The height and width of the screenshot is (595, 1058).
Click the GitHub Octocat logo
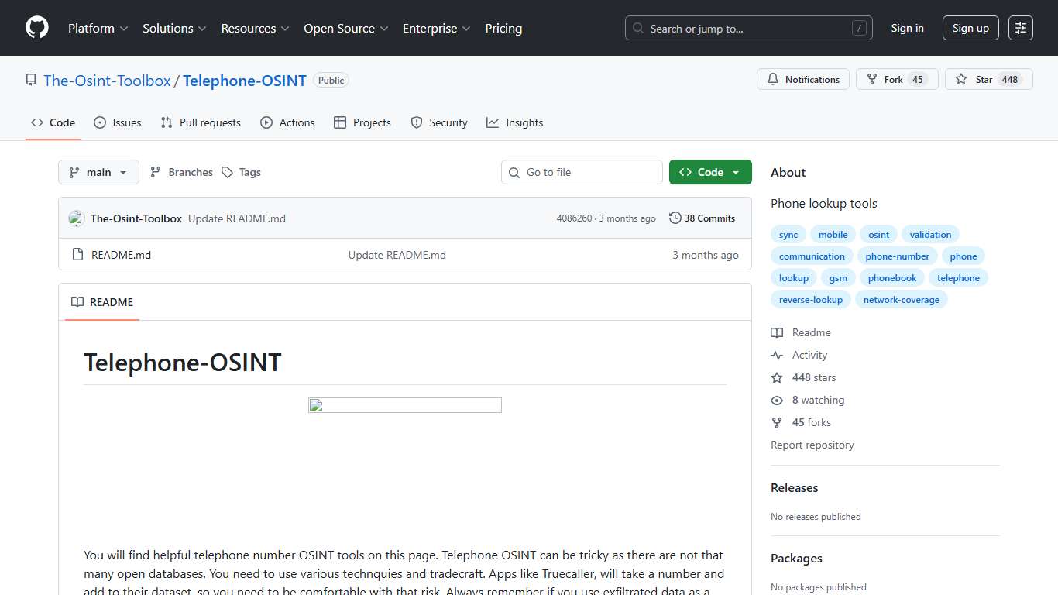coord(36,28)
